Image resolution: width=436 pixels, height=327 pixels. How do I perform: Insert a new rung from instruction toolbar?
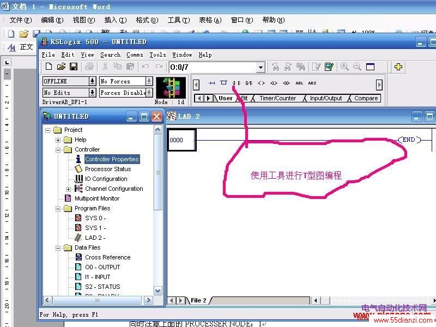211,83
